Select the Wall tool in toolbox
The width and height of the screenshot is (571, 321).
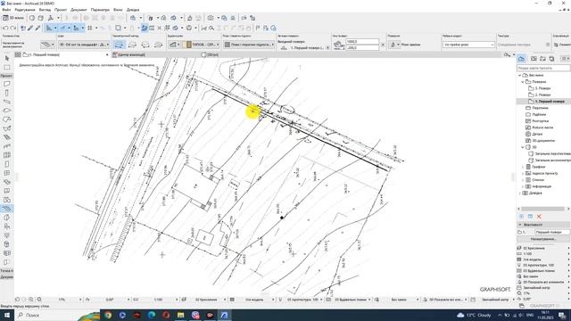coord(7,84)
